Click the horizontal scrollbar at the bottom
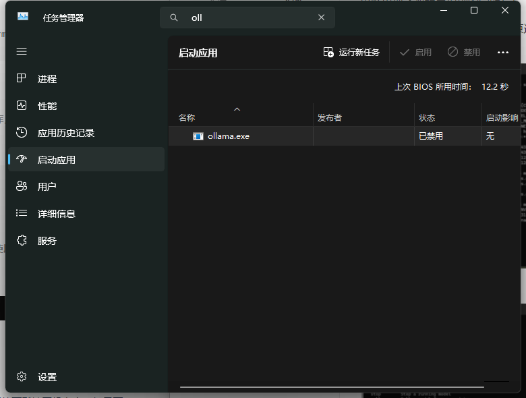This screenshot has width=526, height=398. [332, 387]
